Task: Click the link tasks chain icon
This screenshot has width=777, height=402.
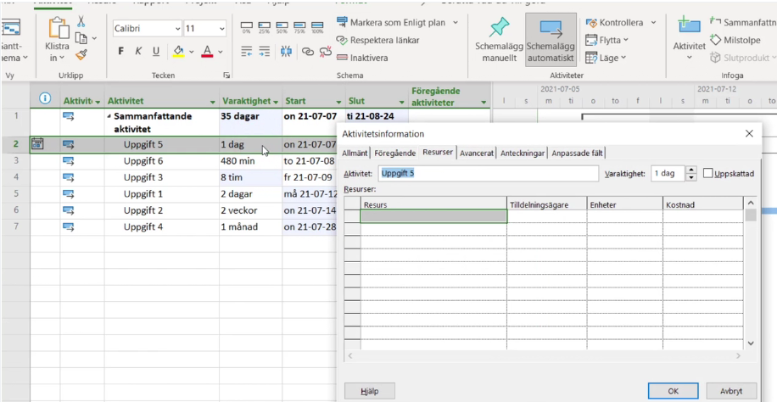Action: click(x=306, y=52)
